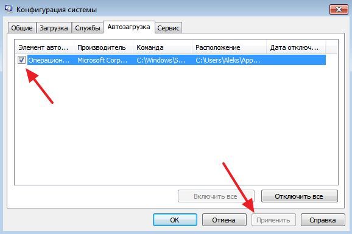
Task: Close the Конфигурация системы window
Action: coord(339,9)
